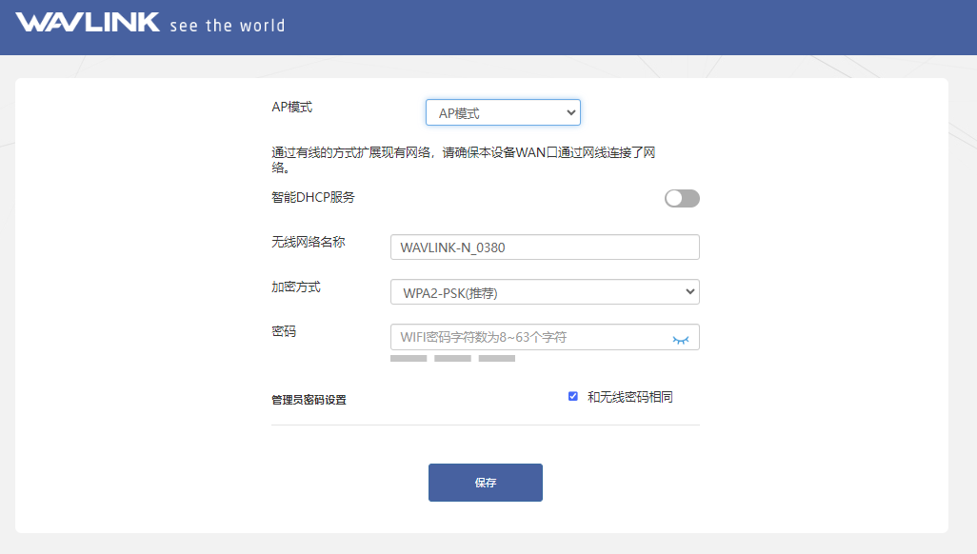Click the 无线网络名称 label

tap(309, 242)
